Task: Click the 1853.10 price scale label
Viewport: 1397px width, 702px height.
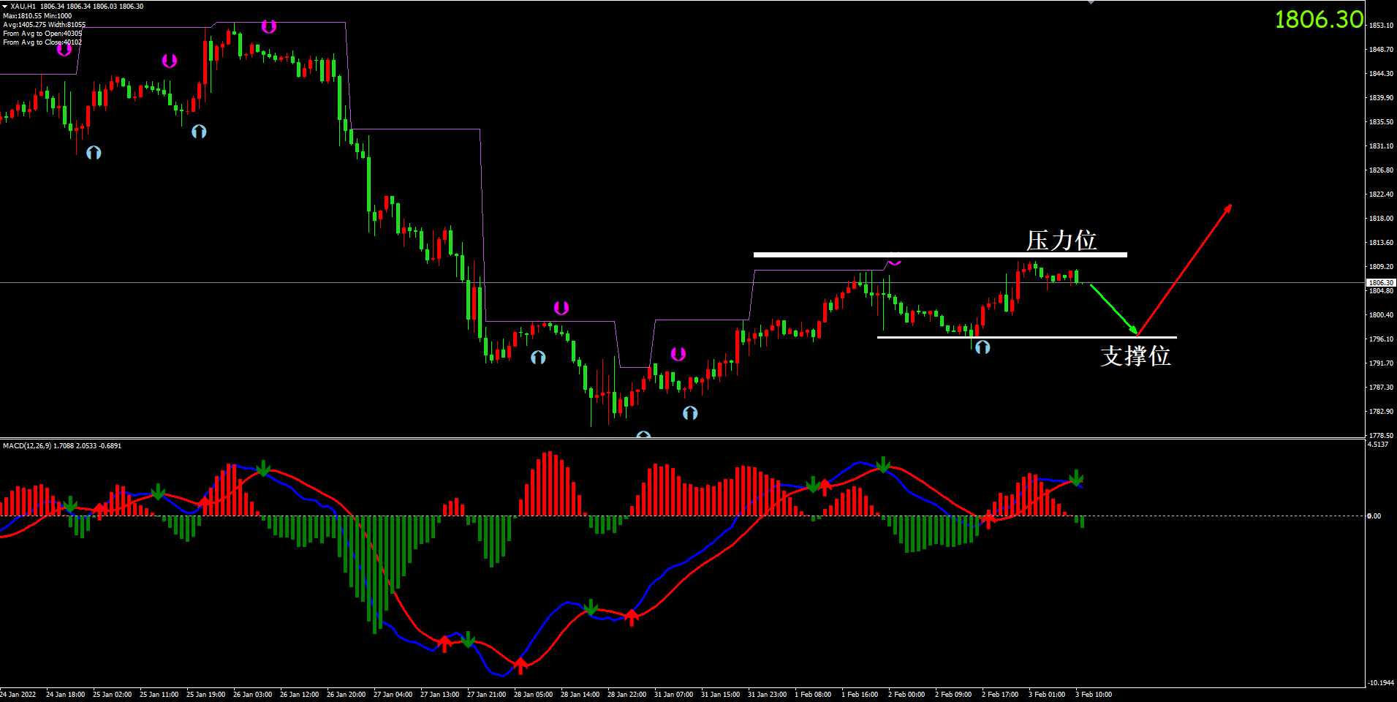Action: point(1381,25)
